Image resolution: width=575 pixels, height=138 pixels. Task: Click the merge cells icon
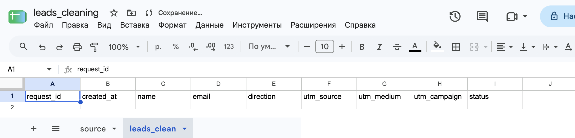tap(474, 47)
